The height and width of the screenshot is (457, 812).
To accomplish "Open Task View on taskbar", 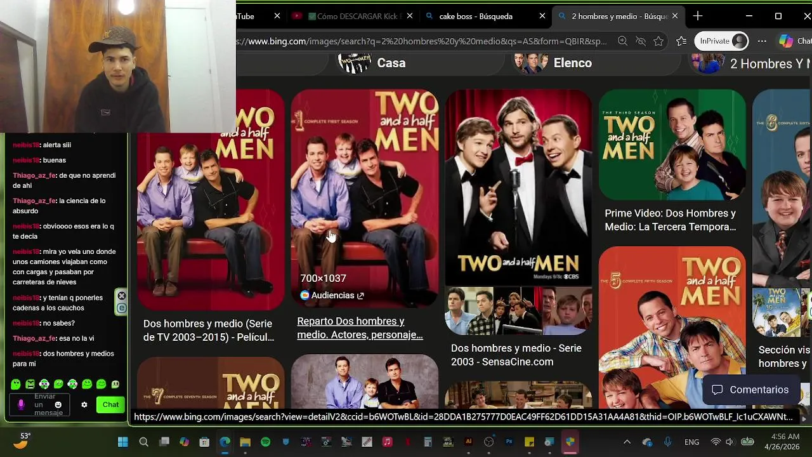I will tap(164, 442).
